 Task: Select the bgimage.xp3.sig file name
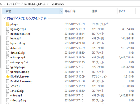tap(20, 34)
